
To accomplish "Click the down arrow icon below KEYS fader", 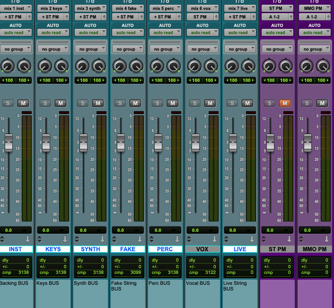I will tap(65, 239).
